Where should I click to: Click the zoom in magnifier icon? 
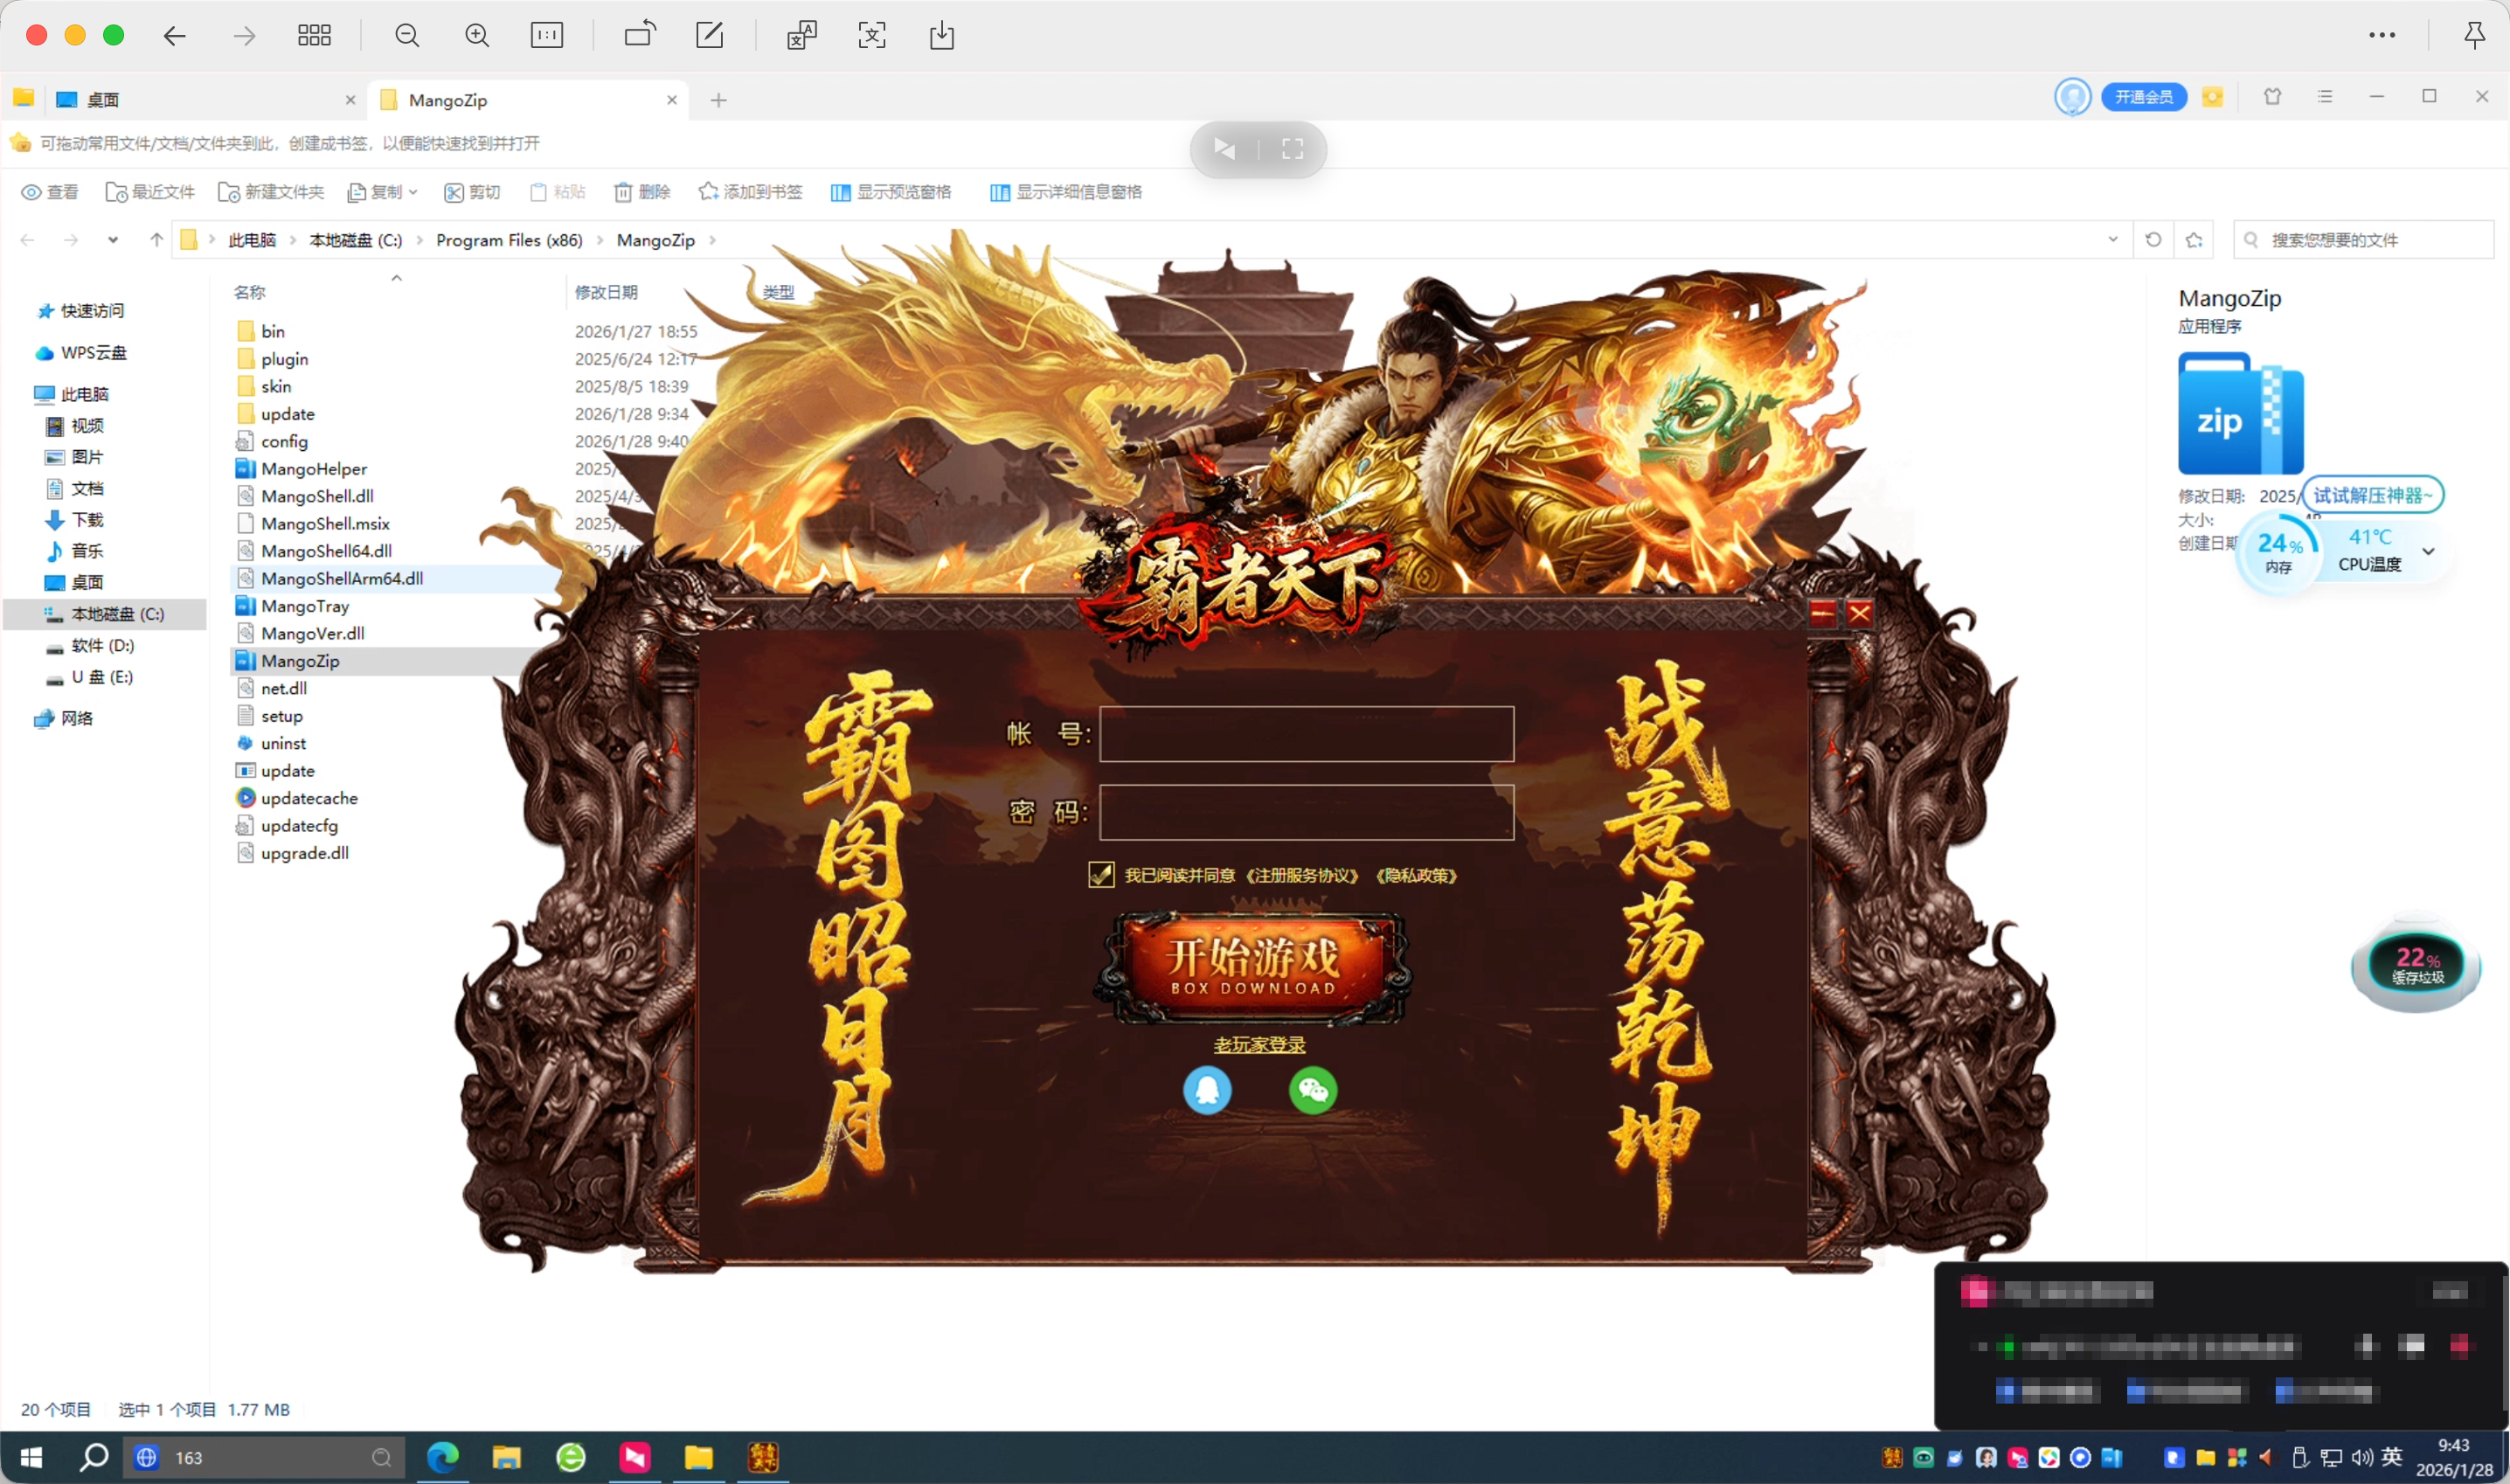(x=477, y=36)
